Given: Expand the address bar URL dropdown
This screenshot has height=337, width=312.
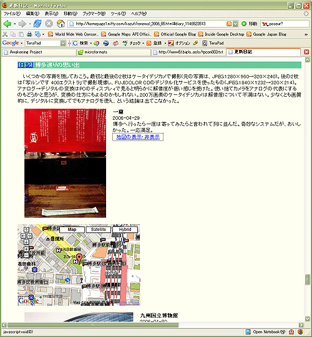Looking at the screenshot, I should pyautogui.click(x=235, y=24).
